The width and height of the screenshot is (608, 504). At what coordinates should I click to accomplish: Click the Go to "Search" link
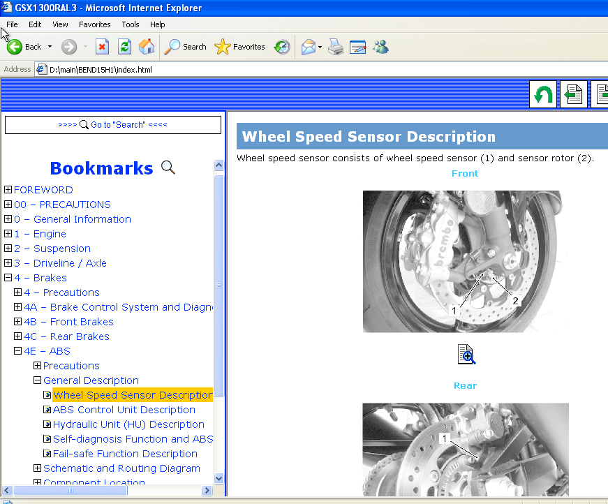[113, 125]
